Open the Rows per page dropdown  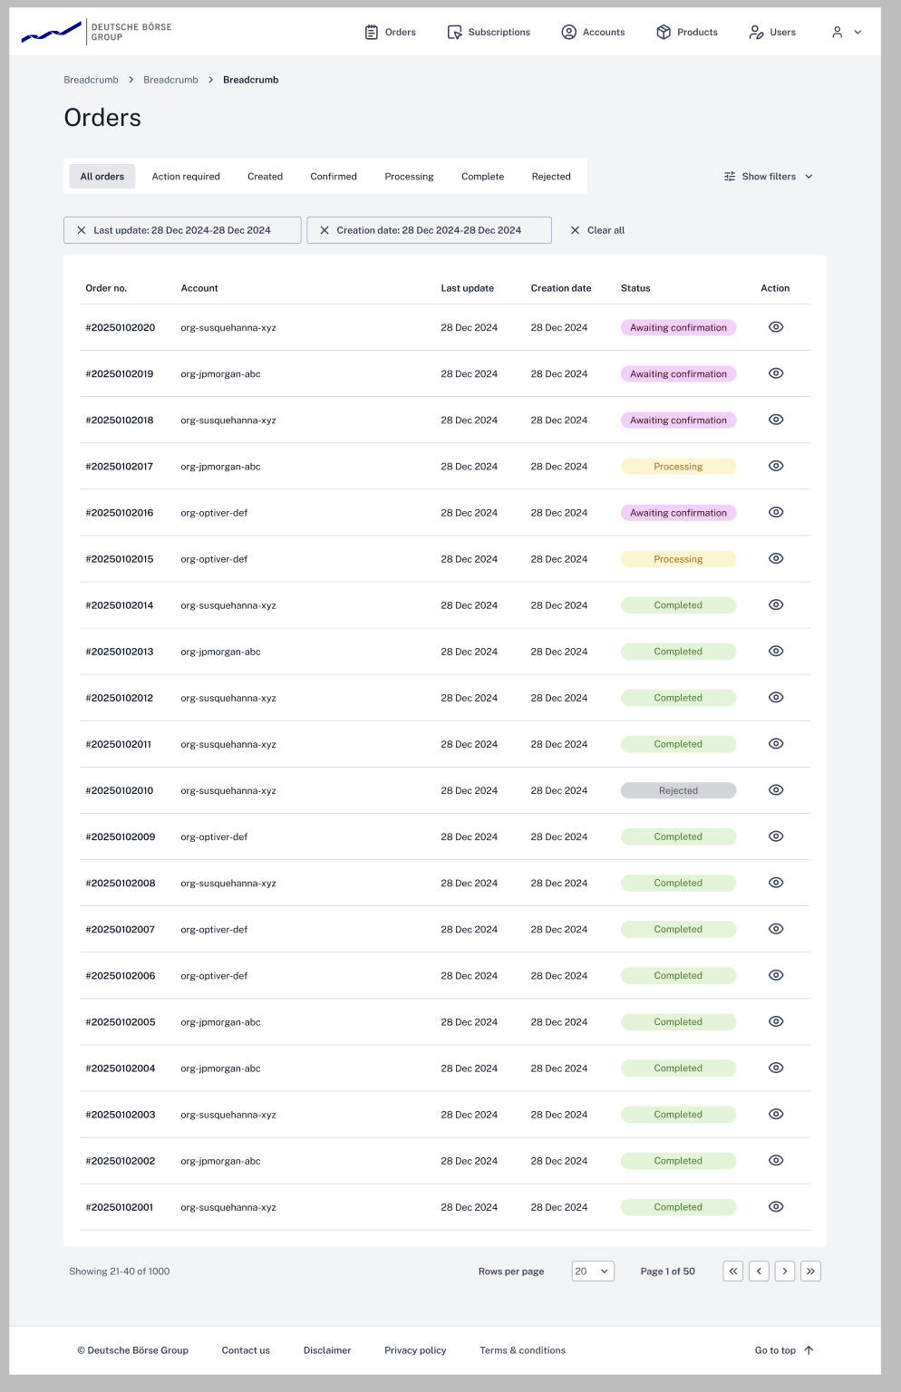(x=592, y=1271)
